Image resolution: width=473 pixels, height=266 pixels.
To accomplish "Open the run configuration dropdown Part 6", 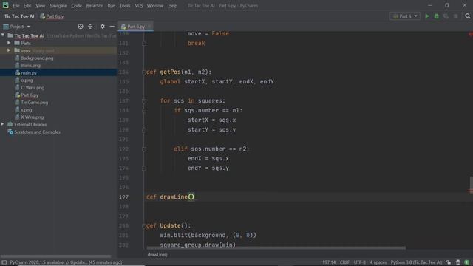I will [405, 16].
